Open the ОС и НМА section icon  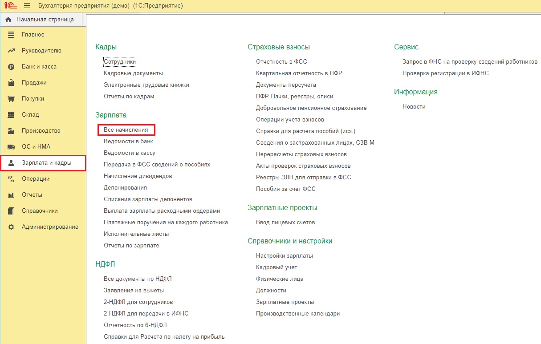11,146
